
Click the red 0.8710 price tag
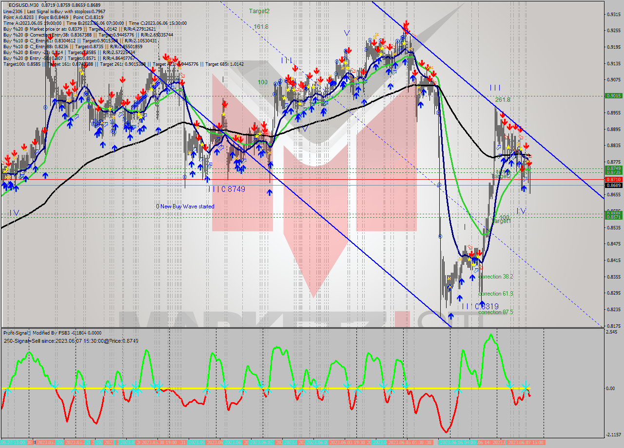click(613, 180)
